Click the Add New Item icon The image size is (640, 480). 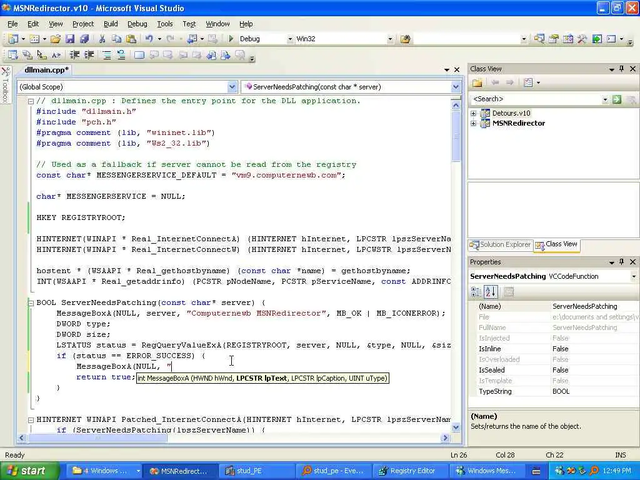click(x=35, y=39)
